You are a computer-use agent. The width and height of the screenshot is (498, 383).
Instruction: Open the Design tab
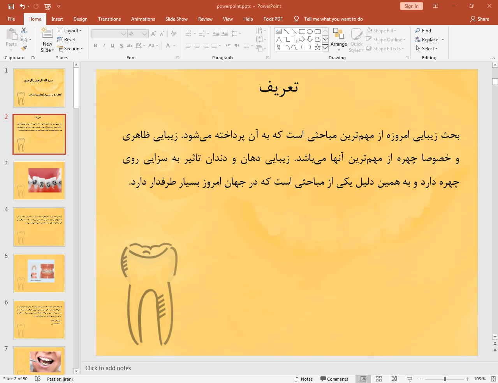(x=80, y=19)
